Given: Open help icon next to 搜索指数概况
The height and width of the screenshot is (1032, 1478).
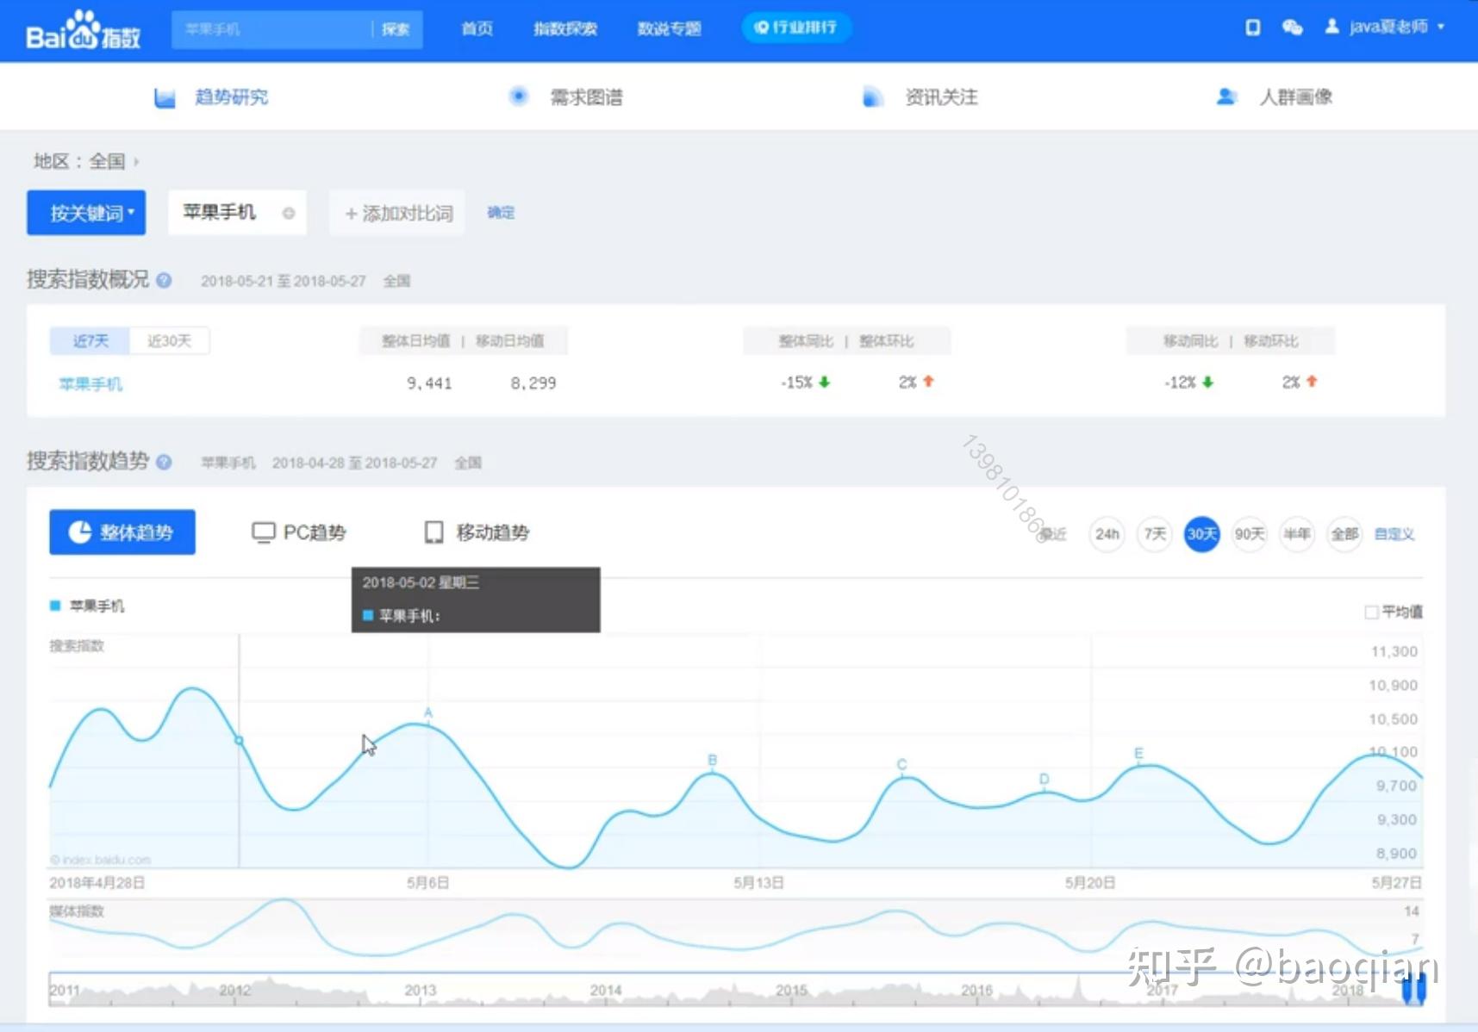Looking at the screenshot, I should tap(164, 280).
